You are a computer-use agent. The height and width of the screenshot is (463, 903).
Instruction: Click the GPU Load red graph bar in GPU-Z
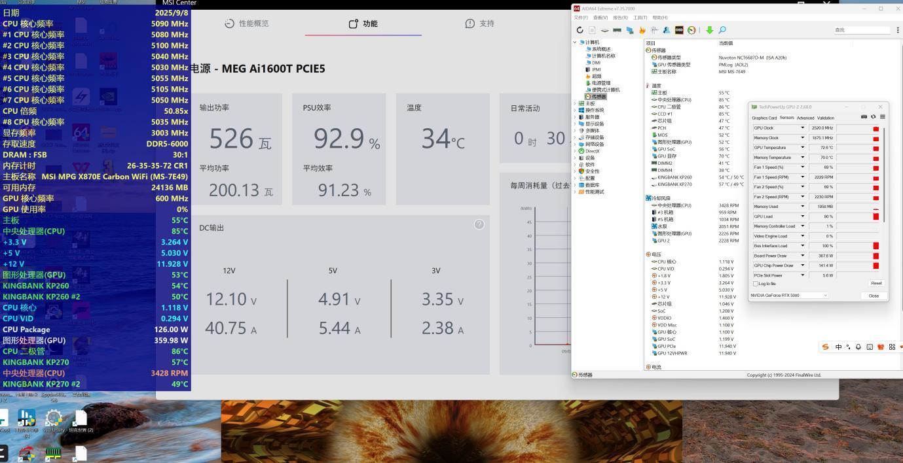pos(876,216)
